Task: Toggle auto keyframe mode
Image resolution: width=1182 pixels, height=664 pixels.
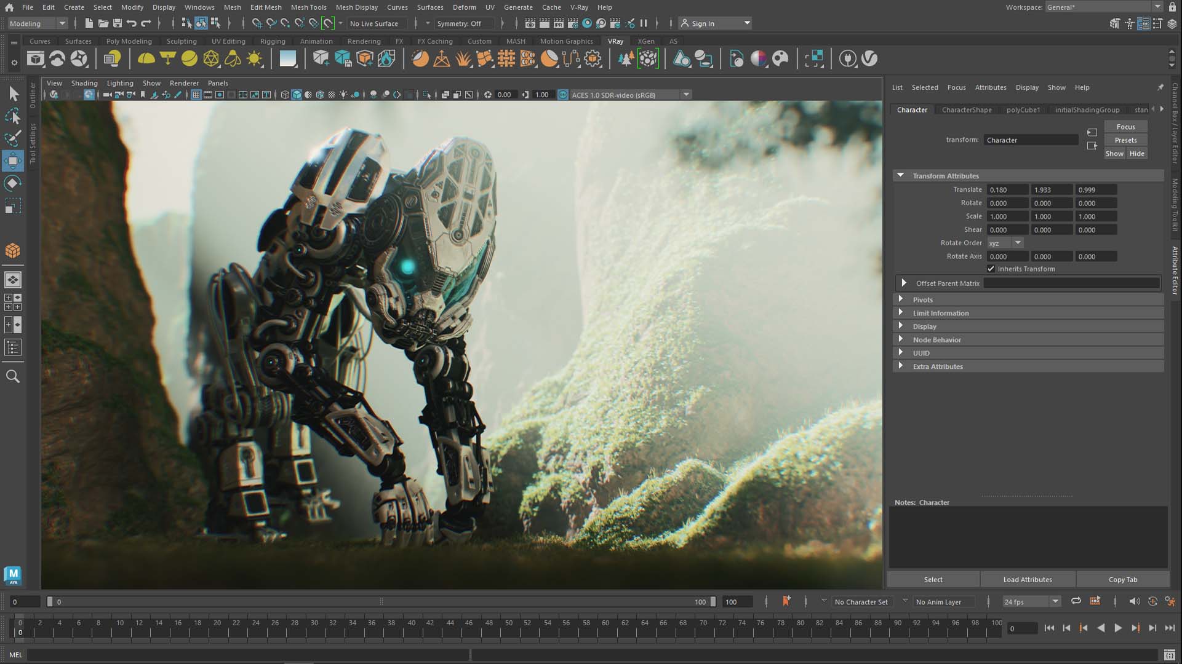Action: coord(1152,601)
